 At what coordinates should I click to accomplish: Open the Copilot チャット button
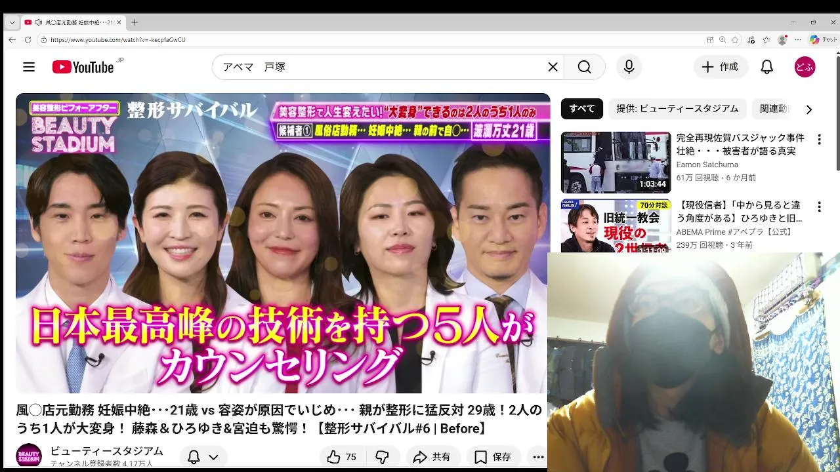(822, 39)
